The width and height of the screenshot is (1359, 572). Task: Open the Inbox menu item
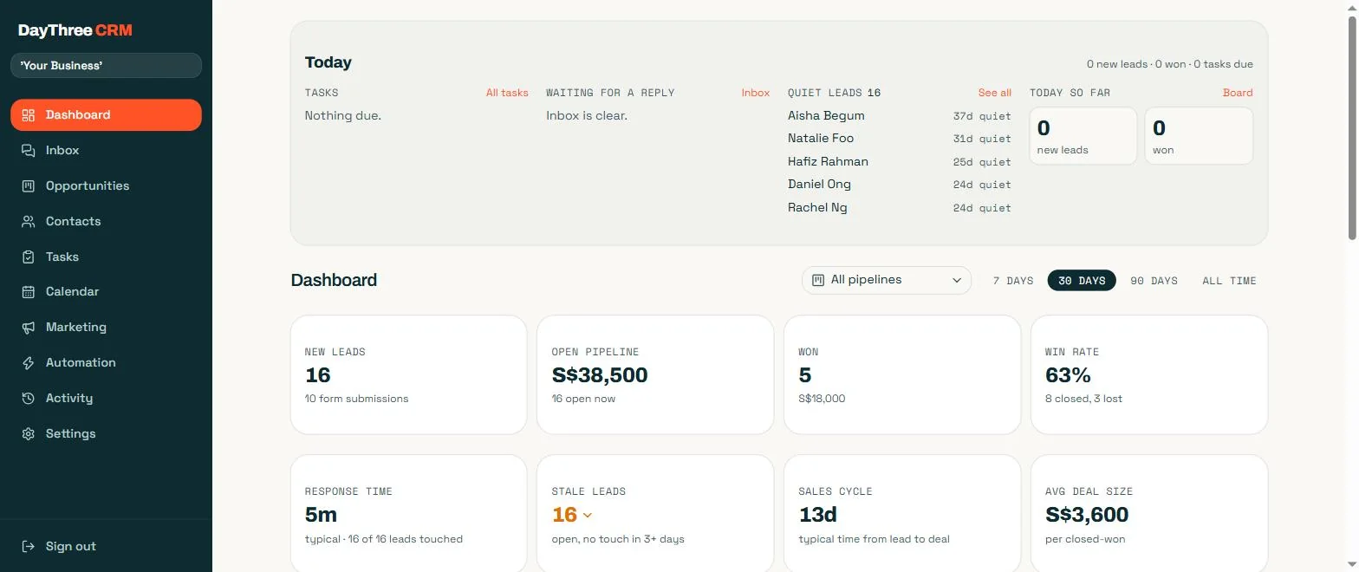click(x=106, y=151)
